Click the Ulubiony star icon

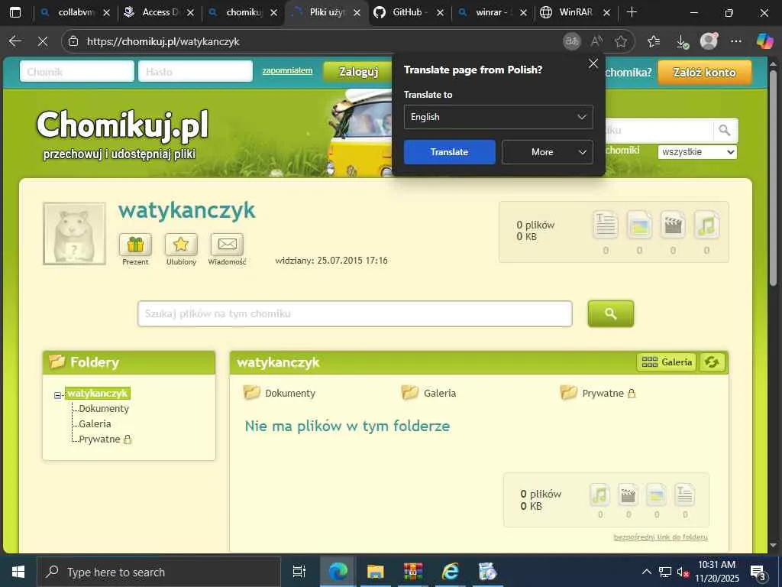click(x=181, y=244)
